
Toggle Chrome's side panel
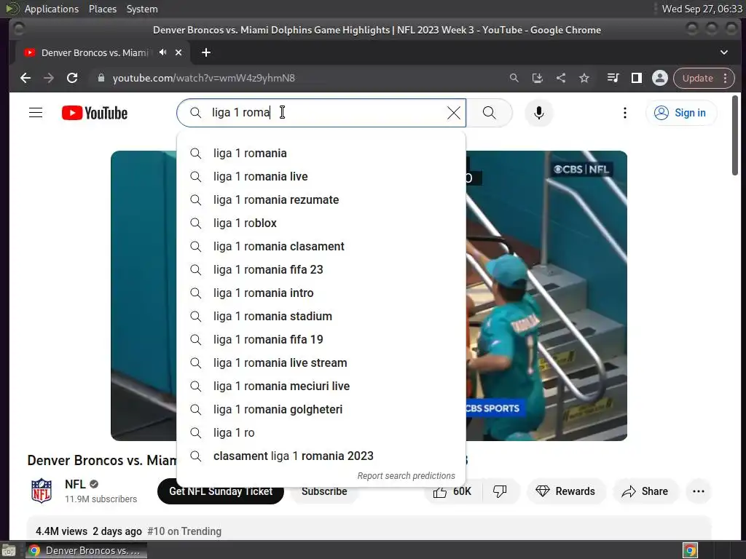click(x=636, y=78)
